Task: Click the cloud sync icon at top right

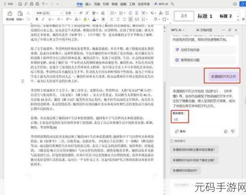Action: 235,4
